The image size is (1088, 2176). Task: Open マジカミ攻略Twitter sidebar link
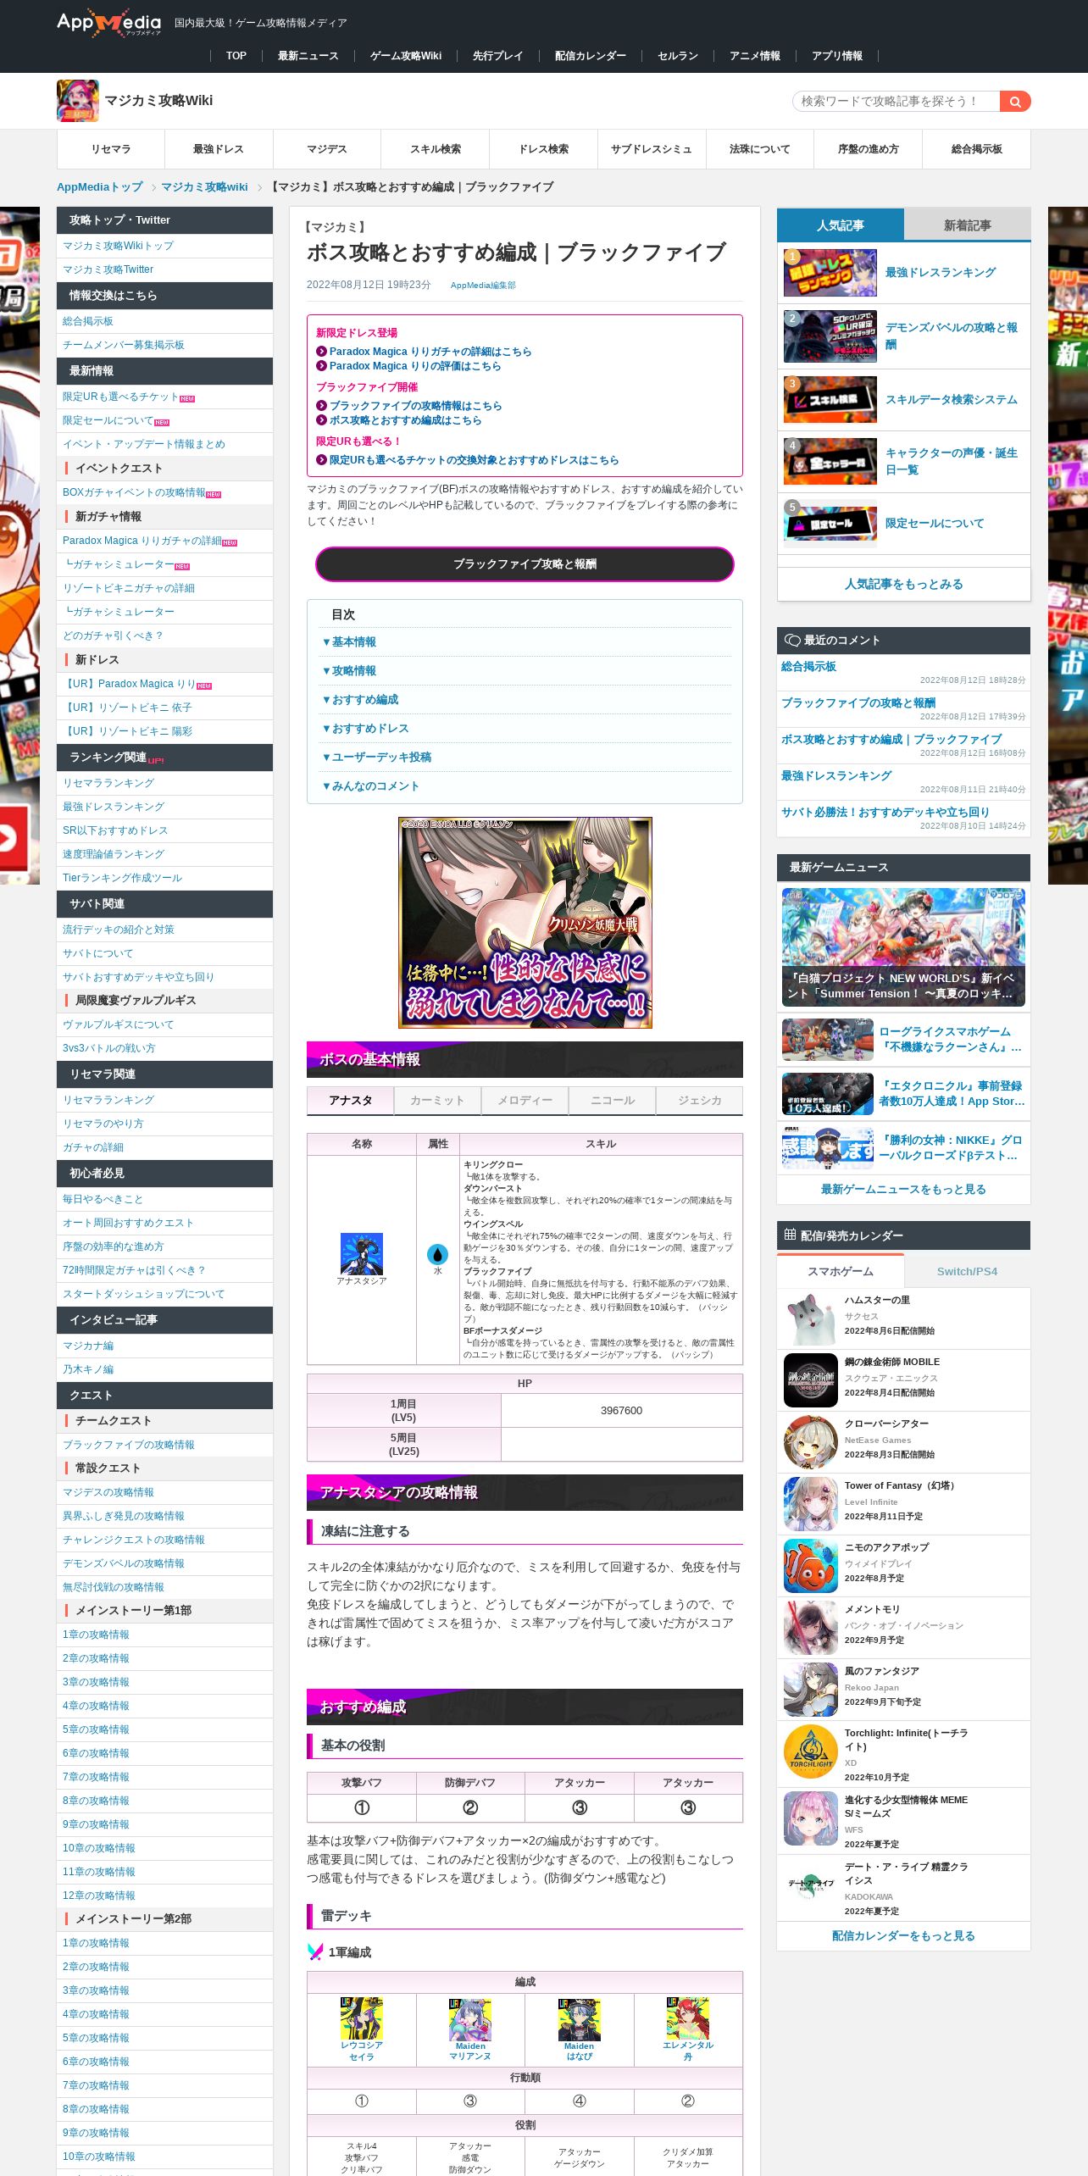[108, 269]
